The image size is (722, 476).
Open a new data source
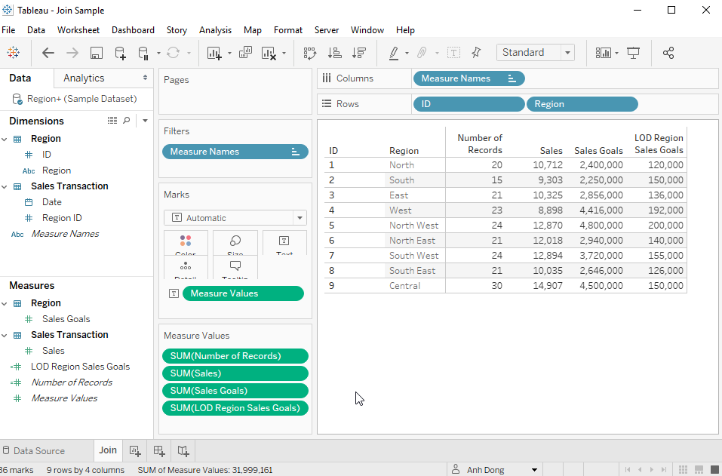121,52
